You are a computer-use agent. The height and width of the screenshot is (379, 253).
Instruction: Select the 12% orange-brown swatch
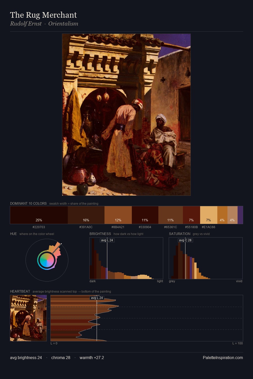tap(118, 215)
